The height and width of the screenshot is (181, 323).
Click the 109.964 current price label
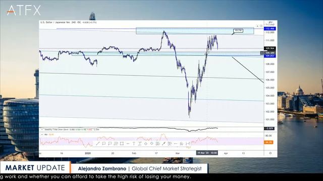coord(270,48)
